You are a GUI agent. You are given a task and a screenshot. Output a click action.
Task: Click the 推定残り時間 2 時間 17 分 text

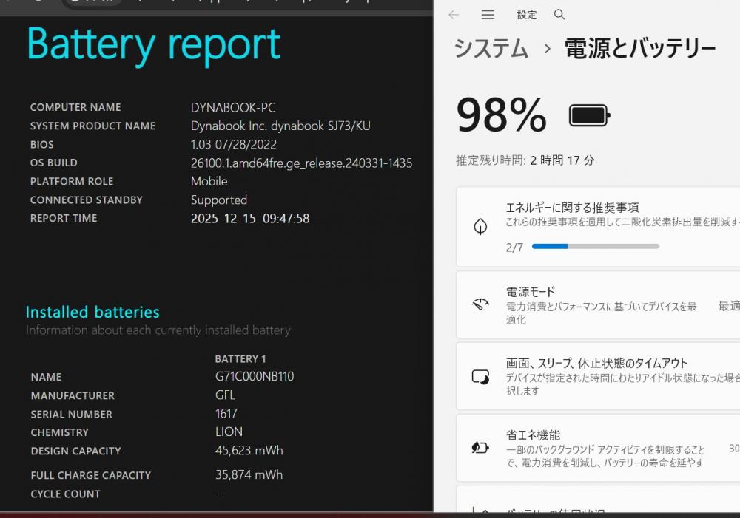525,160
